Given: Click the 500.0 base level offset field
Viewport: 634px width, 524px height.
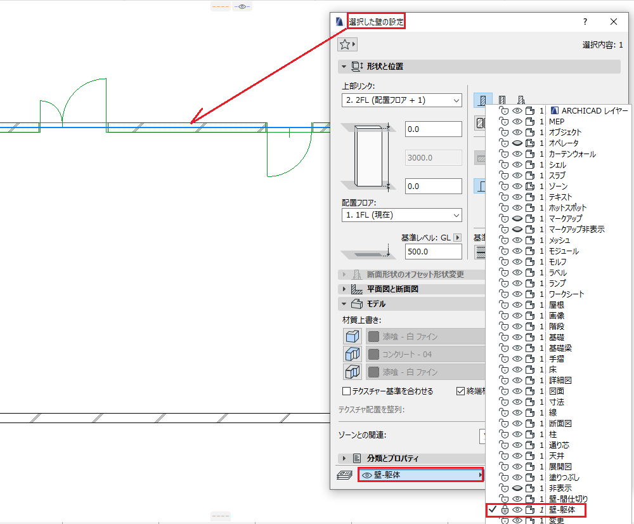Looking at the screenshot, I should tap(434, 252).
